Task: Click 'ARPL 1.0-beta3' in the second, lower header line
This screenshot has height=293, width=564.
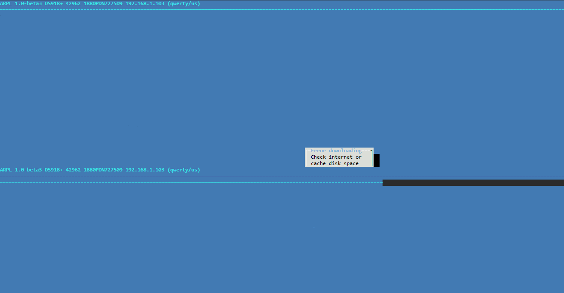Action: [21, 170]
